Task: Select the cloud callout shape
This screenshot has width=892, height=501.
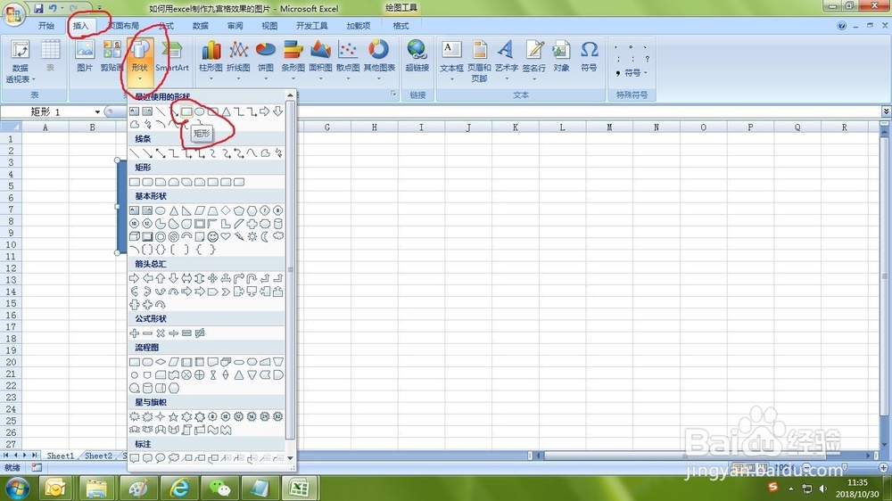Action: pos(174,458)
